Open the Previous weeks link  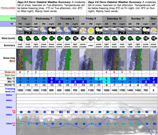pyautogui.click(x=8, y=8)
